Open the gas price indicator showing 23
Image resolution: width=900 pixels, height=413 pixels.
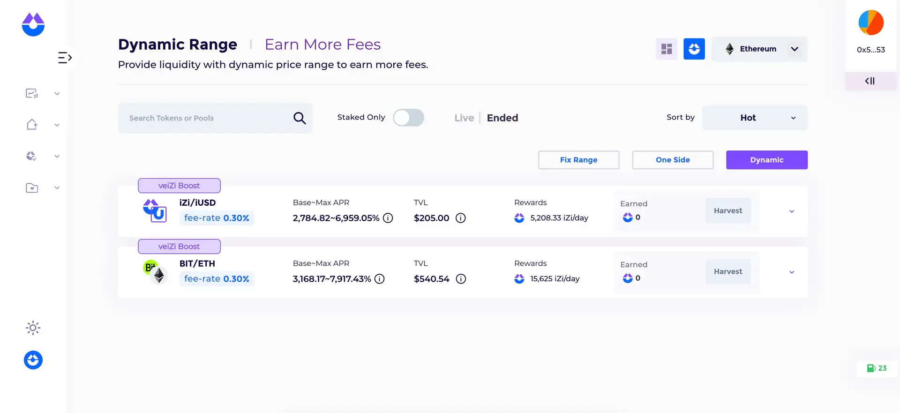[877, 368]
